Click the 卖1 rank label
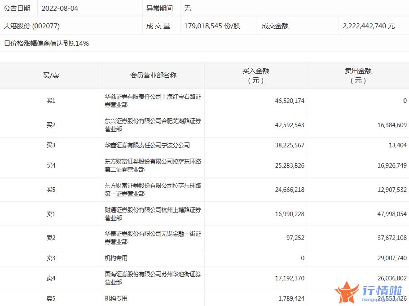 (x=51, y=214)
